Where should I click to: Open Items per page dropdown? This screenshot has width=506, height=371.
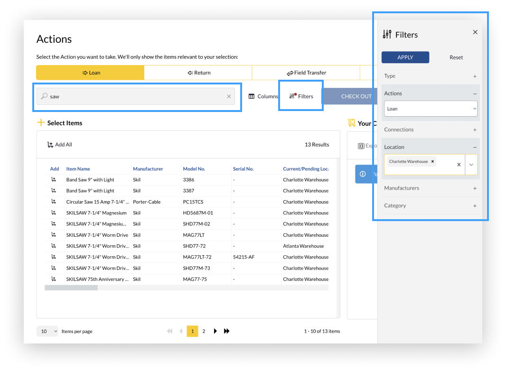(47, 331)
